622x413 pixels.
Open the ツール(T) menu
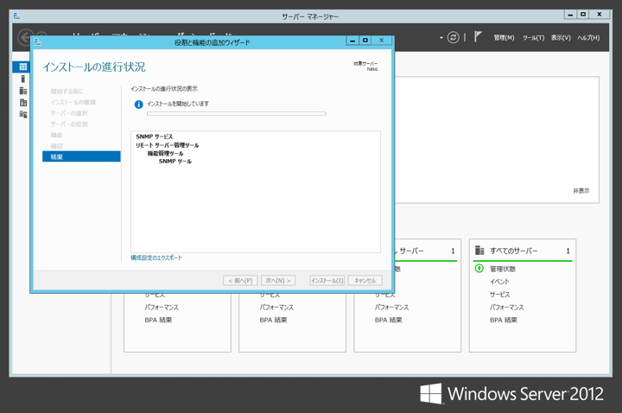coord(533,38)
